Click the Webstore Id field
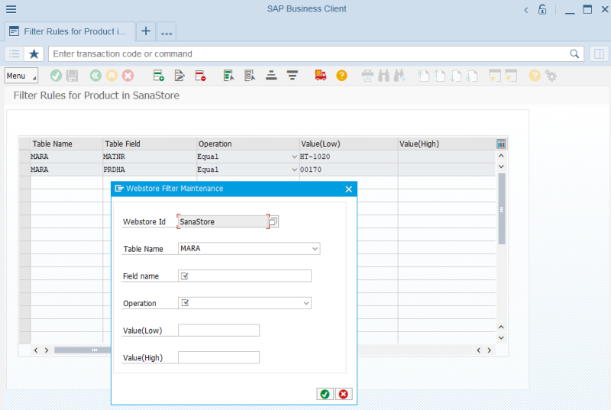611x410 pixels. point(222,221)
